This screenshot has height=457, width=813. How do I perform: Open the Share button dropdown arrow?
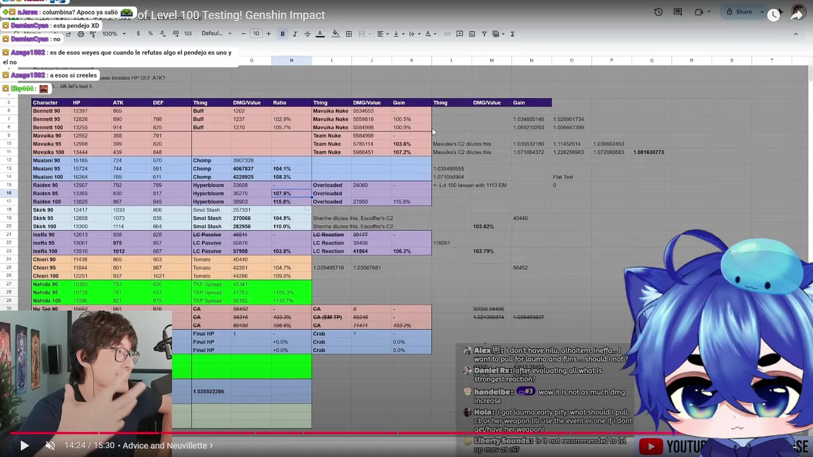tap(761, 12)
